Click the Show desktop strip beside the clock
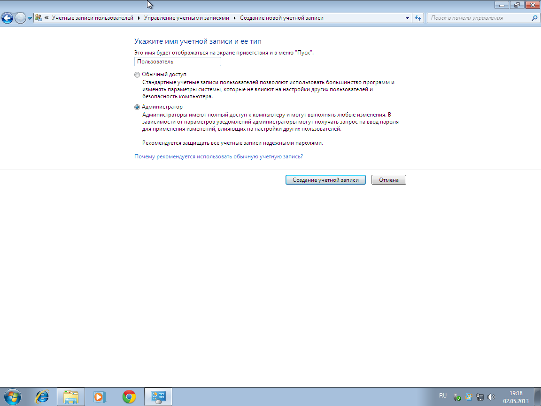The height and width of the screenshot is (406, 541). click(x=538, y=397)
